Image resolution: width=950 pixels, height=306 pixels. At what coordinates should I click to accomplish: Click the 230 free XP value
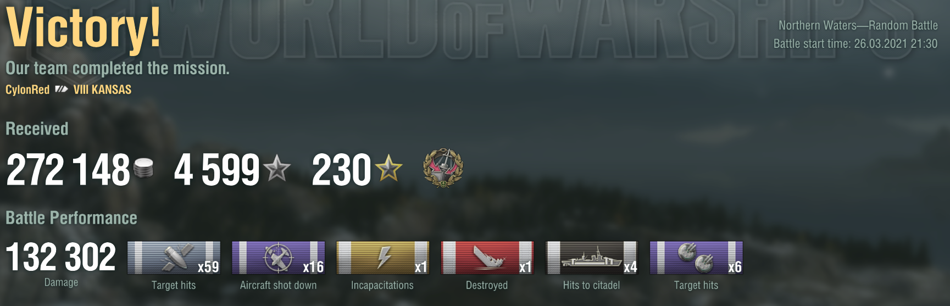[341, 169]
